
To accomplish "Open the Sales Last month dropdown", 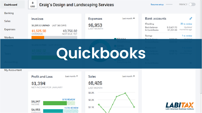I will point(128,76).
